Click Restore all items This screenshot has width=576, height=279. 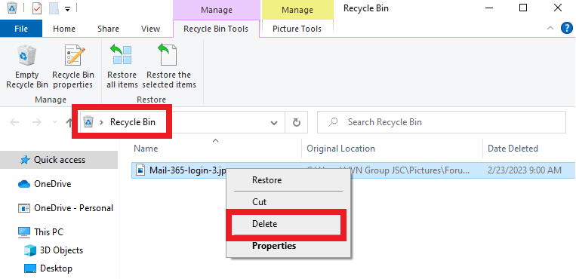122,66
